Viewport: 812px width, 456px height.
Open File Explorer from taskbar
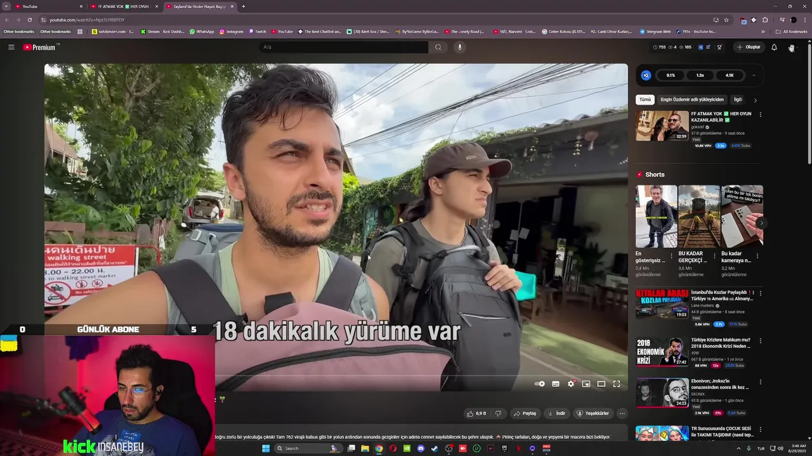pos(365,448)
